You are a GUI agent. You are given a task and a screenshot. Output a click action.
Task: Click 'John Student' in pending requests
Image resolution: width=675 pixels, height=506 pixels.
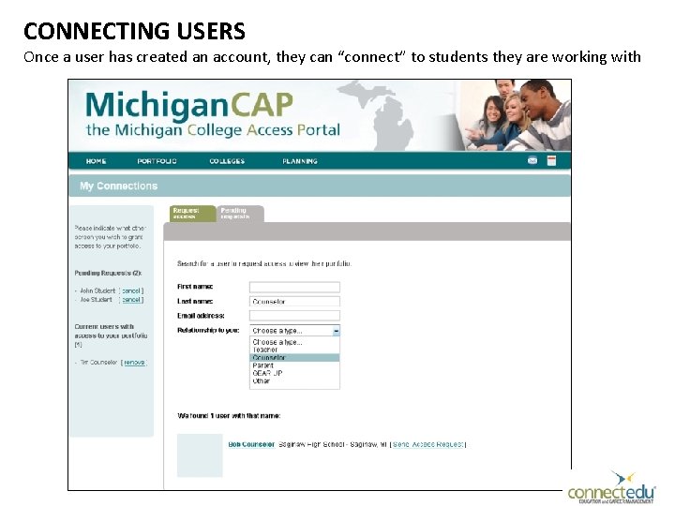pyautogui.click(x=97, y=290)
